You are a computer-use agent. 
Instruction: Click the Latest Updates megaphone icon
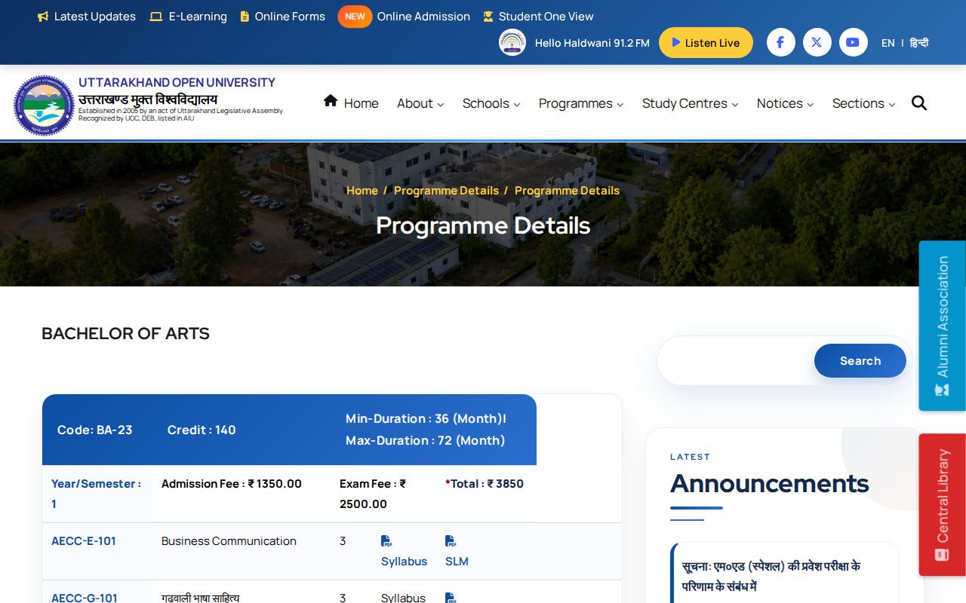click(x=43, y=17)
